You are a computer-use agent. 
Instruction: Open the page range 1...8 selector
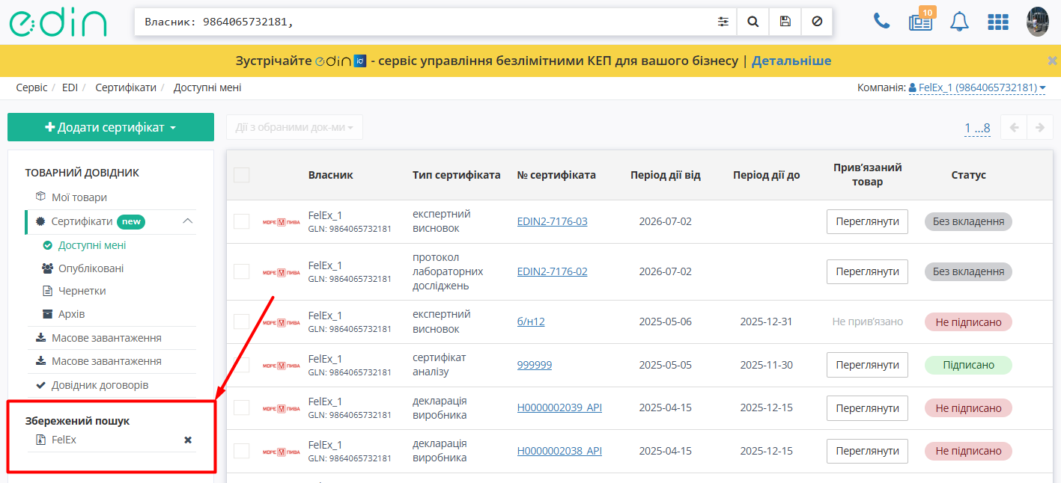977,128
